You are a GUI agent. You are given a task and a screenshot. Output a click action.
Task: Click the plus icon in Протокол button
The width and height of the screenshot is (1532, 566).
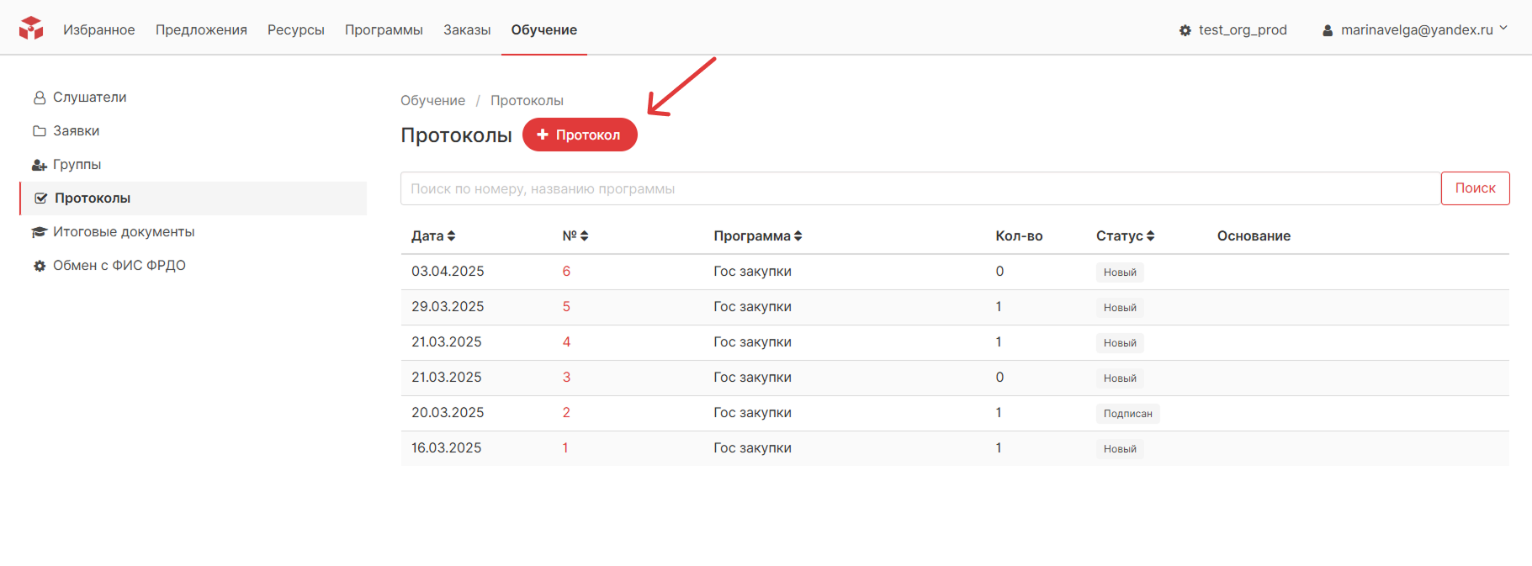(x=543, y=135)
